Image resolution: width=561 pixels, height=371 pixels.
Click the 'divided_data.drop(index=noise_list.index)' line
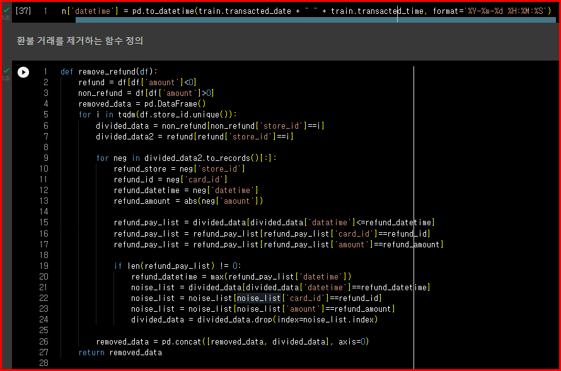pos(255,319)
